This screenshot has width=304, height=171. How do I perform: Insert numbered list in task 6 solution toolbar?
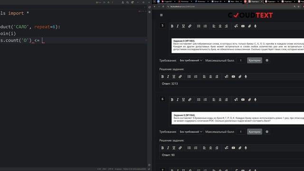(196, 148)
